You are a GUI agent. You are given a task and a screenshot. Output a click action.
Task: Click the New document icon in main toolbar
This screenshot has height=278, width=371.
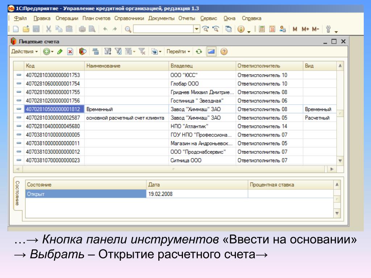(16, 29)
